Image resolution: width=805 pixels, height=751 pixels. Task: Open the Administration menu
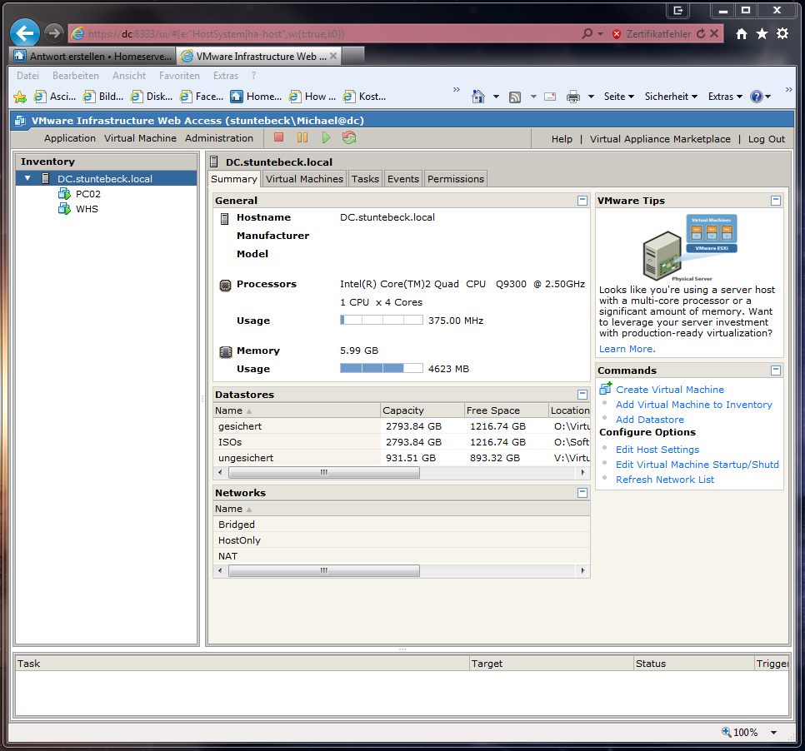pyautogui.click(x=218, y=138)
